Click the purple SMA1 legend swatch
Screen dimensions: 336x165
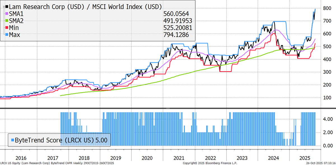(x=7, y=13)
